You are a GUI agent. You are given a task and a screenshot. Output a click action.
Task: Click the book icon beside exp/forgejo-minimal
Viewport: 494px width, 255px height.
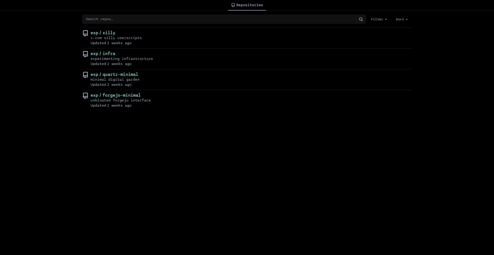[x=85, y=96]
